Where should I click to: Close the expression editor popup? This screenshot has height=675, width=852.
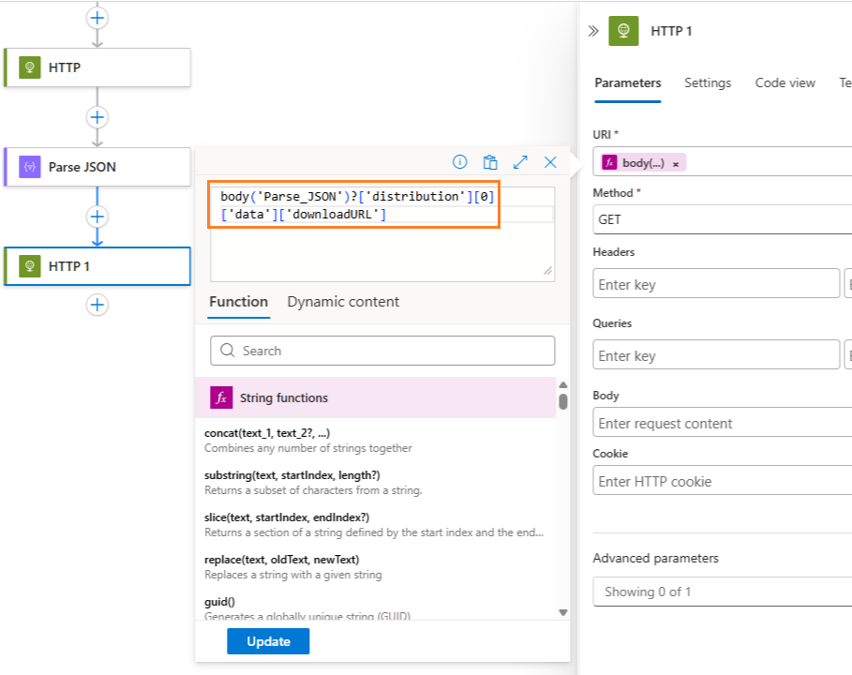550,162
